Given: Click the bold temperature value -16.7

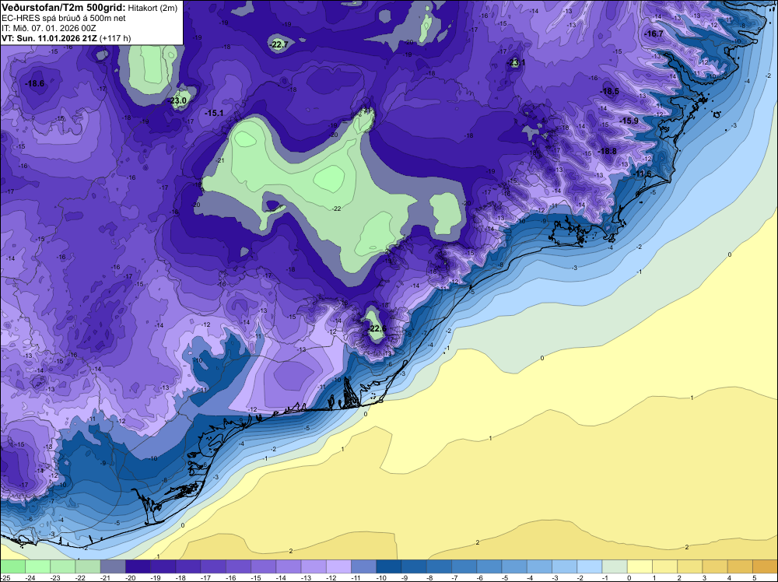Looking at the screenshot, I should (x=654, y=33).
